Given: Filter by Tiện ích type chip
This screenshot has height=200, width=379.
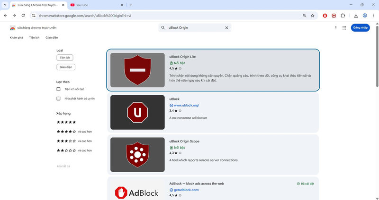Looking at the screenshot, I should point(65,58).
